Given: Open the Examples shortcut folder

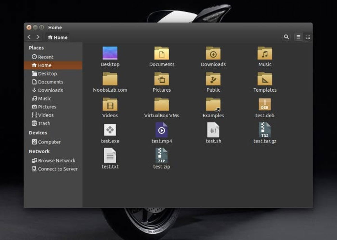Looking at the screenshot, I should click(x=213, y=104).
